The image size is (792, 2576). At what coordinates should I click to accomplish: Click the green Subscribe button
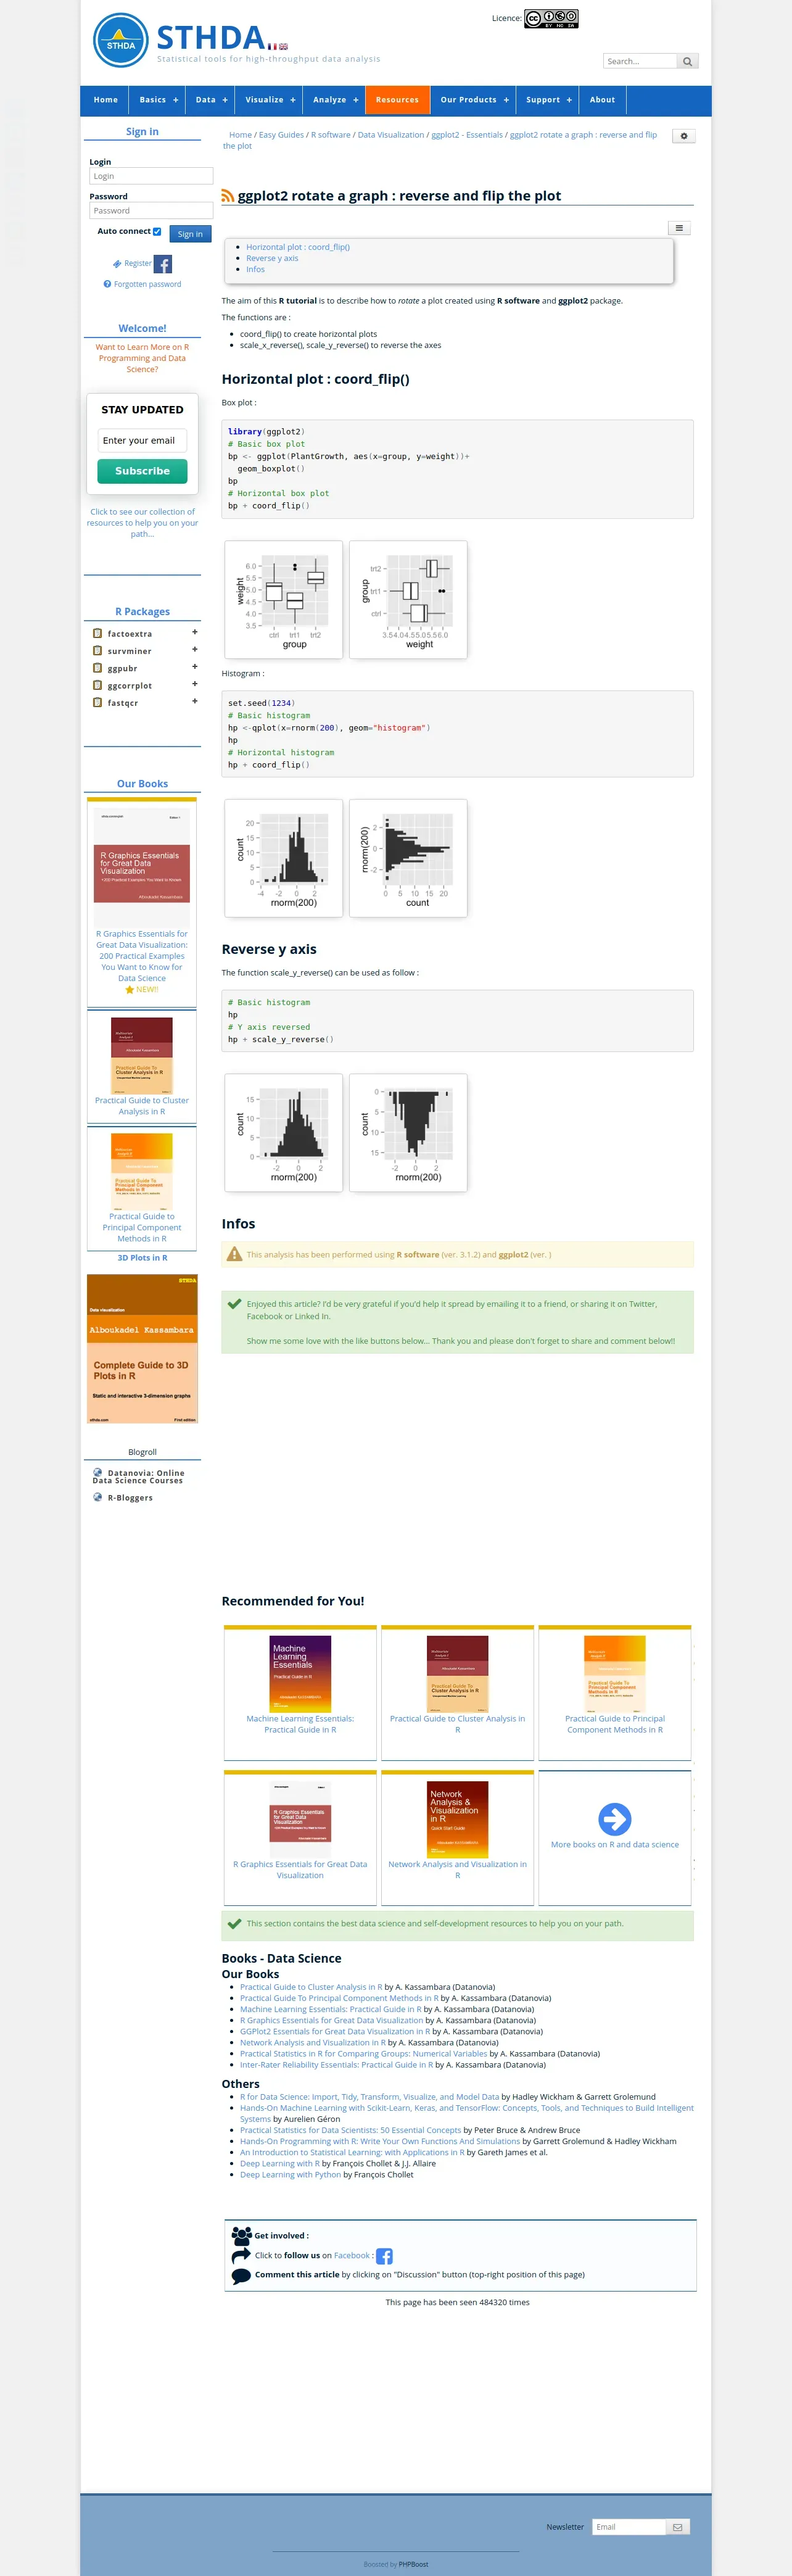(142, 471)
